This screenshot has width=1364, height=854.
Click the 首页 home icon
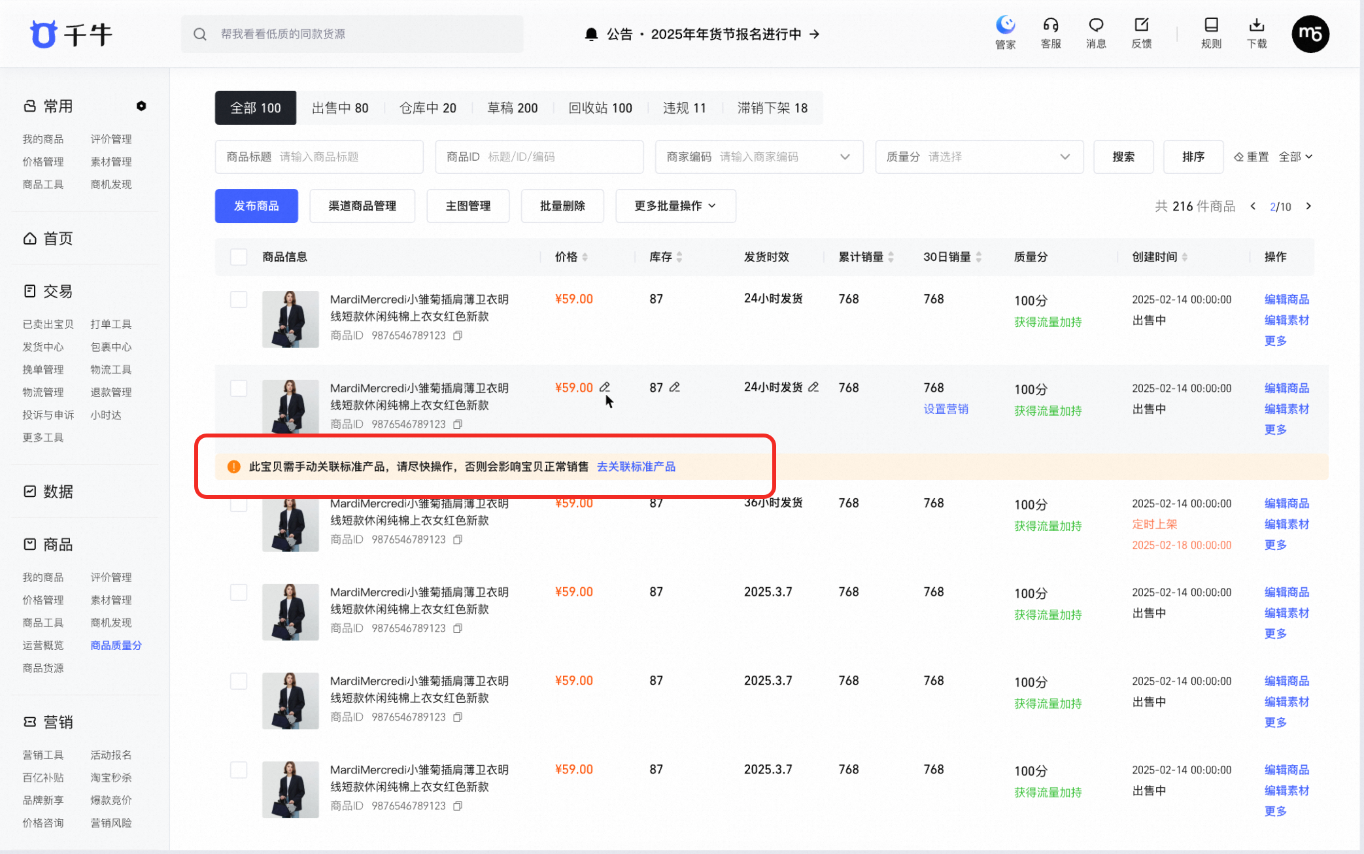30,239
